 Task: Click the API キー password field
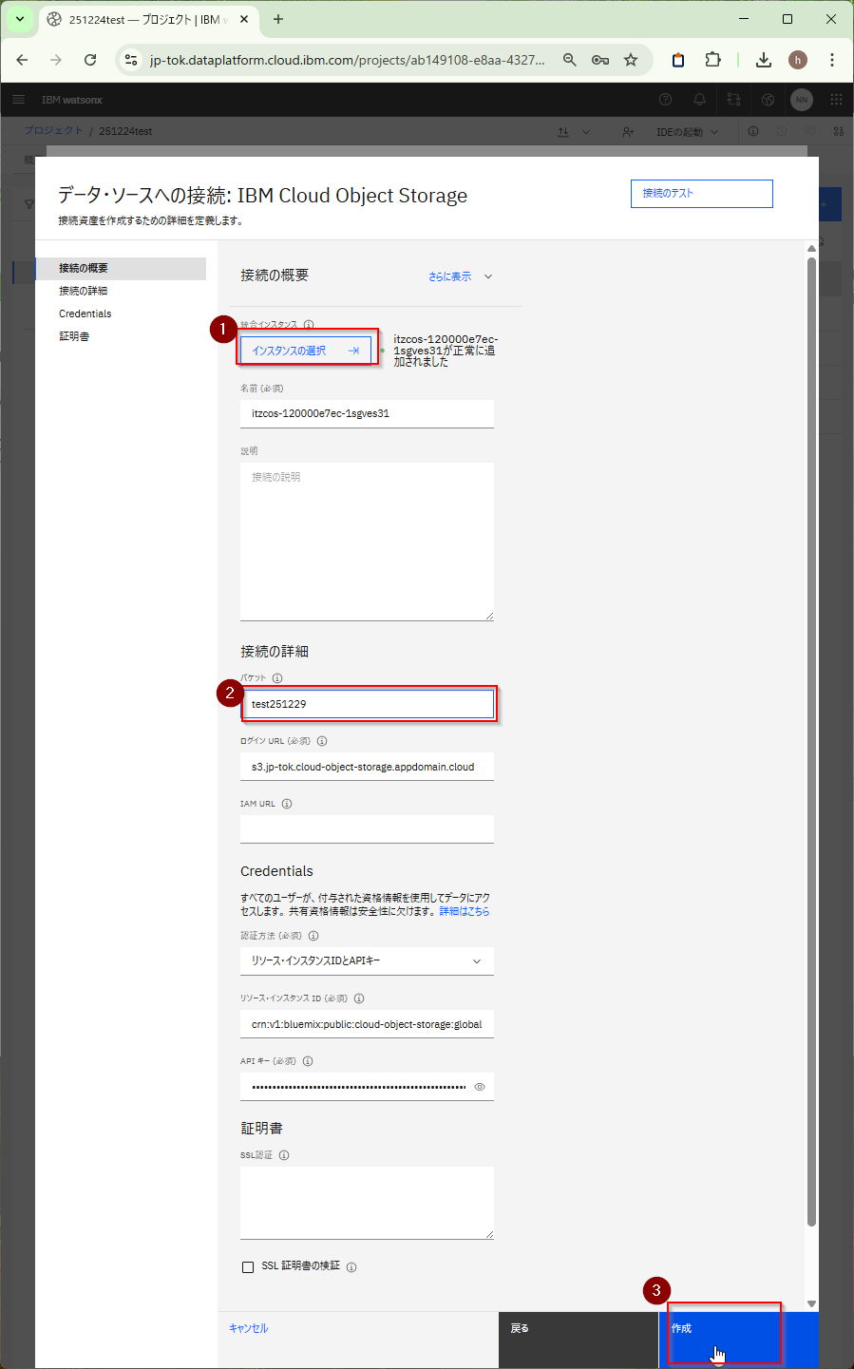coord(367,1087)
